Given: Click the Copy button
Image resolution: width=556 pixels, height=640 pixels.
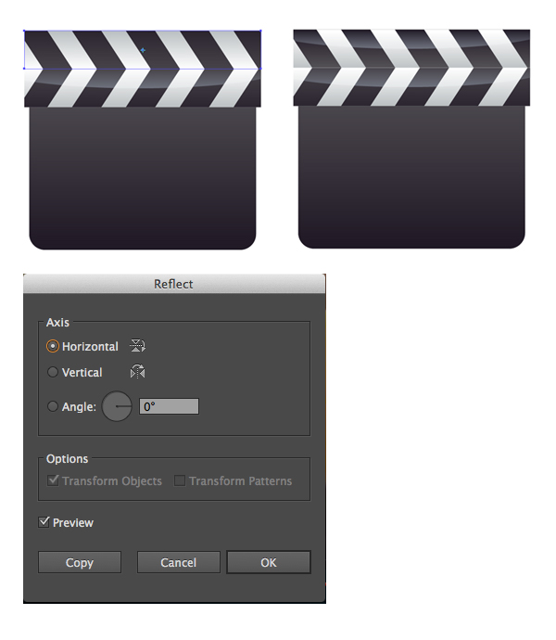Looking at the screenshot, I should tap(80, 562).
